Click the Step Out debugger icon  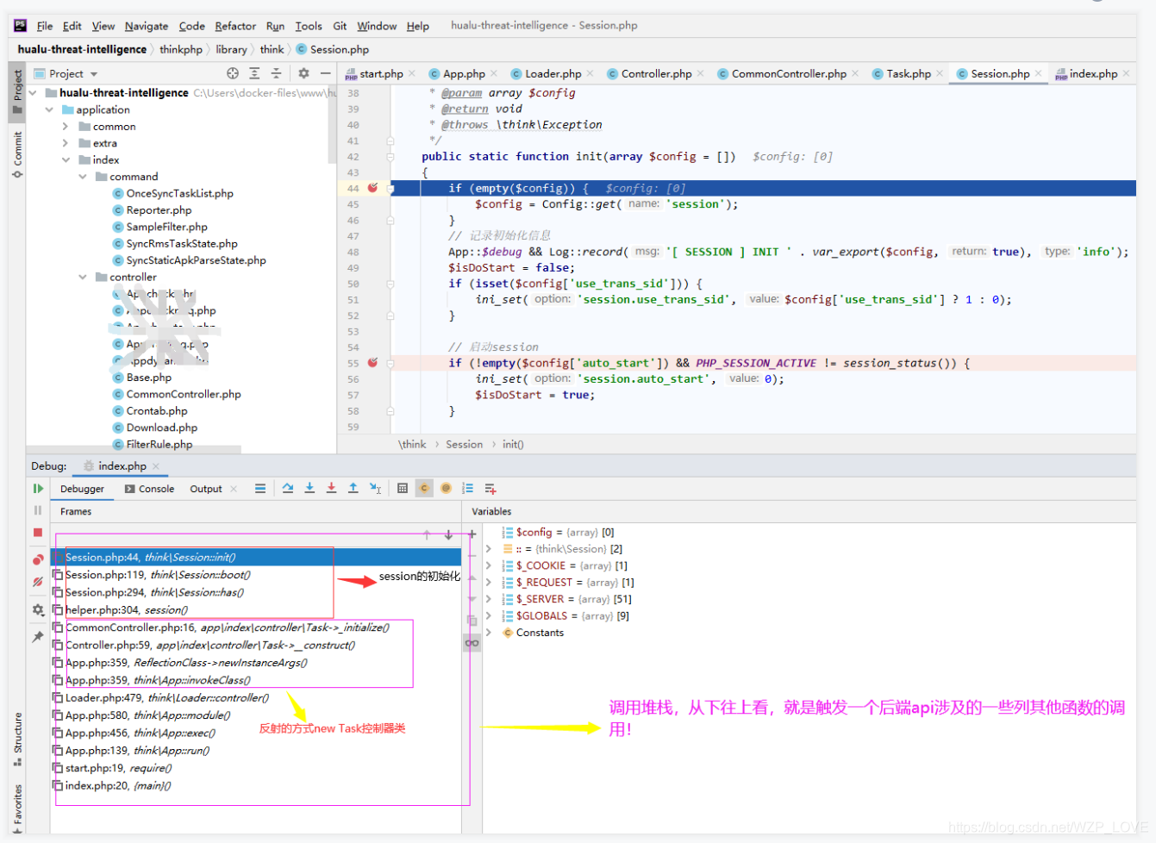coord(353,488)
